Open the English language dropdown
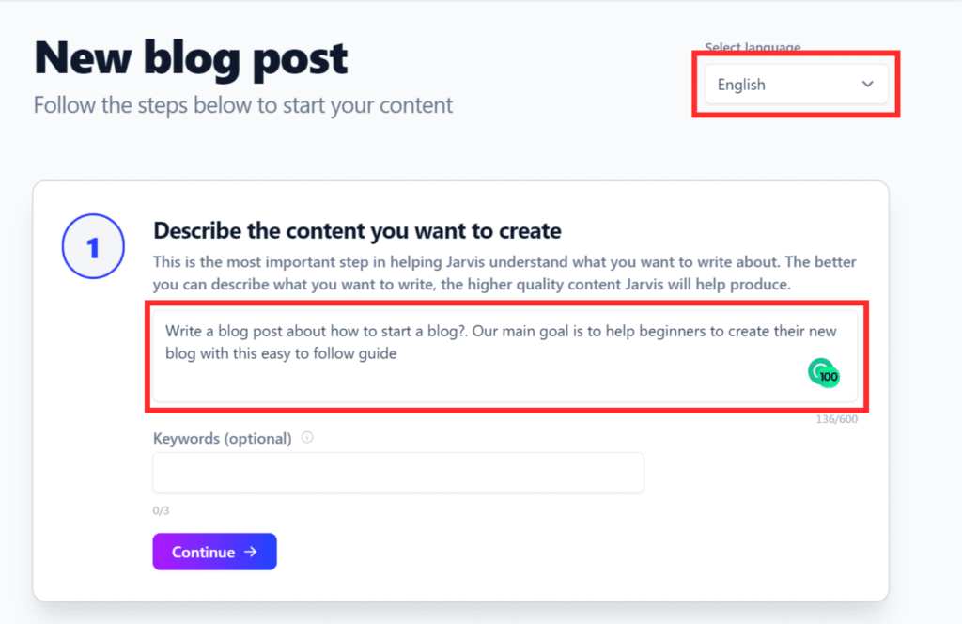The height and width of the screenshot is (624, 962). point(796,84)
